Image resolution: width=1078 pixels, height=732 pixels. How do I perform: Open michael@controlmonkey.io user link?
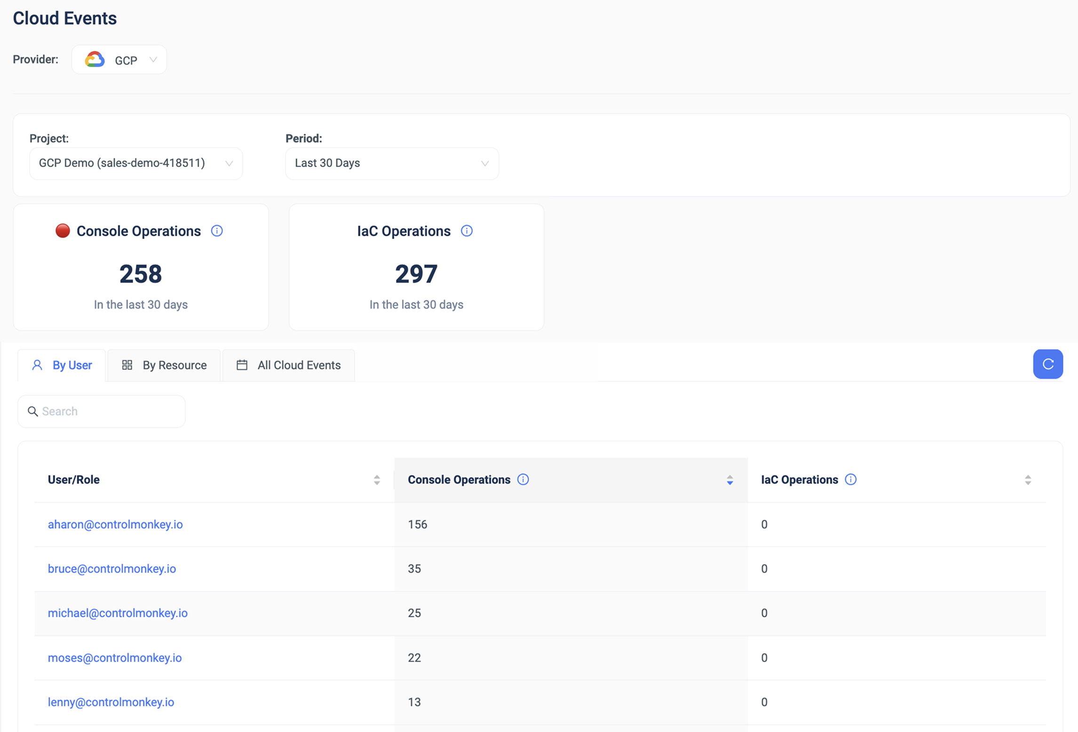118,613
